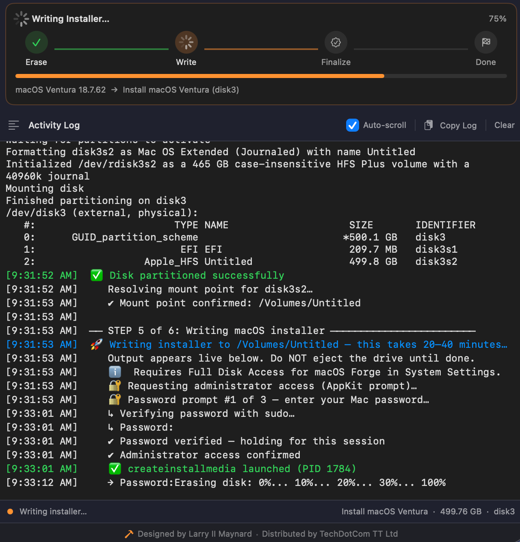This screenshot has width=520, height=542.
Task: Click the Copy Log button
Action: [450, 125]
